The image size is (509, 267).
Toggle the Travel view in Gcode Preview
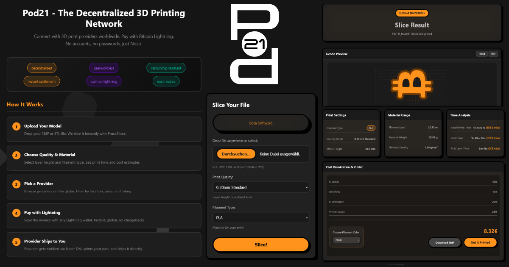[482, 54]
